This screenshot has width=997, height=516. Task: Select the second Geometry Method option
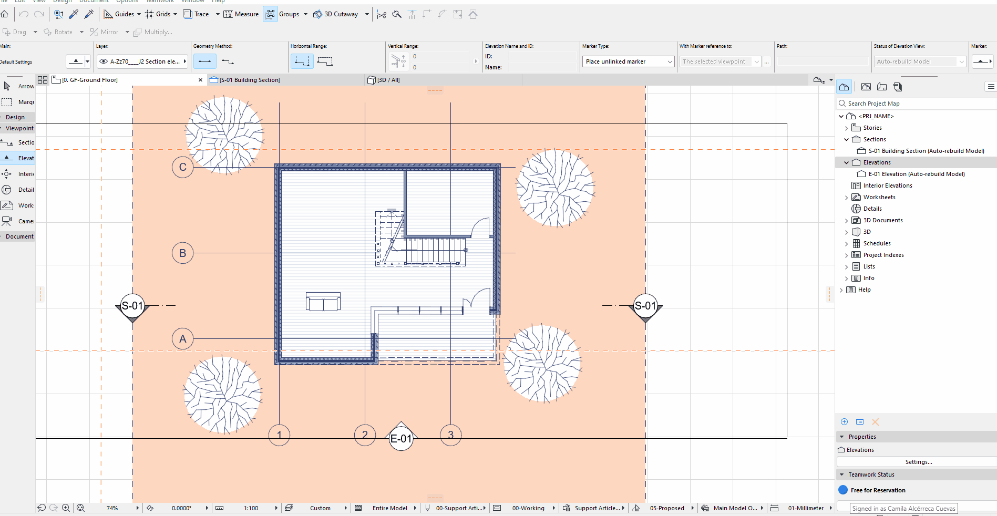[228, 61]
